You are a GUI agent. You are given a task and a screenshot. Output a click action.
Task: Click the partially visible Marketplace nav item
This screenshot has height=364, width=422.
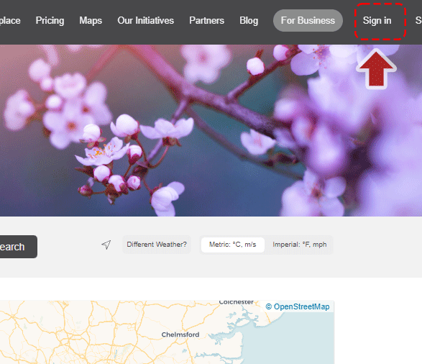(x=10, y=21)
